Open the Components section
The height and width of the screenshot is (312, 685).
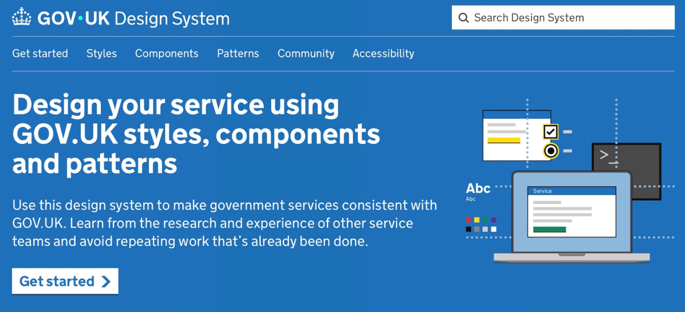166,53
